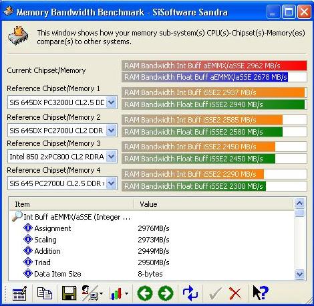The width and height of the screenshot is (314, 306).
Task: Activate the What's This help cursor
Action: [x=261, y=293]
